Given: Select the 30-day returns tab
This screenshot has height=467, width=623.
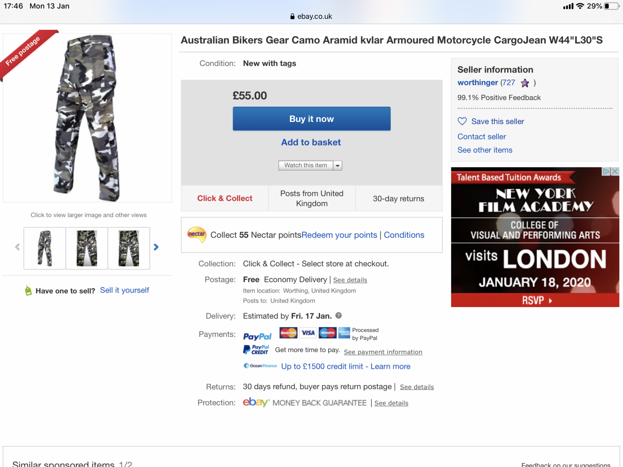Looking at the screenshot, I should click(x=398, y=198).
